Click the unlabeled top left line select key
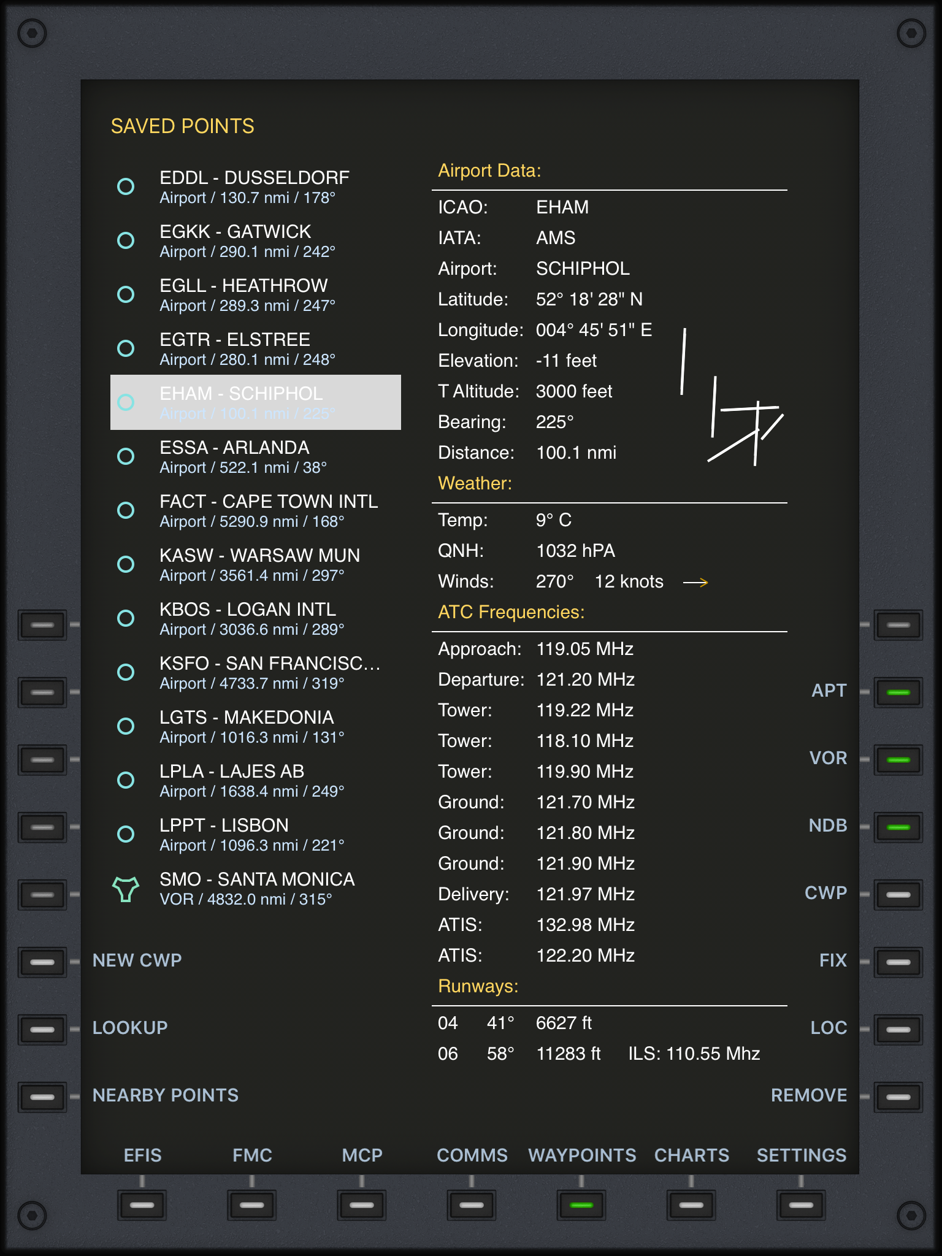The image size is (942, 1256). pos(42,625)
